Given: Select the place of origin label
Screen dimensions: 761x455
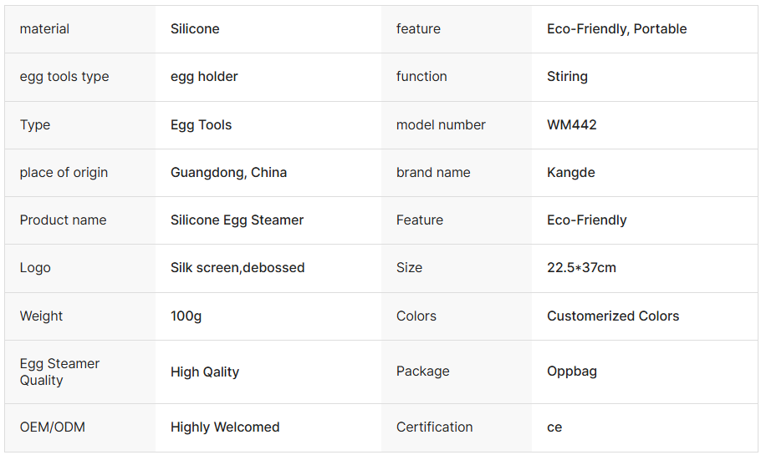Looking at the screenshot, I should (64, 173).
